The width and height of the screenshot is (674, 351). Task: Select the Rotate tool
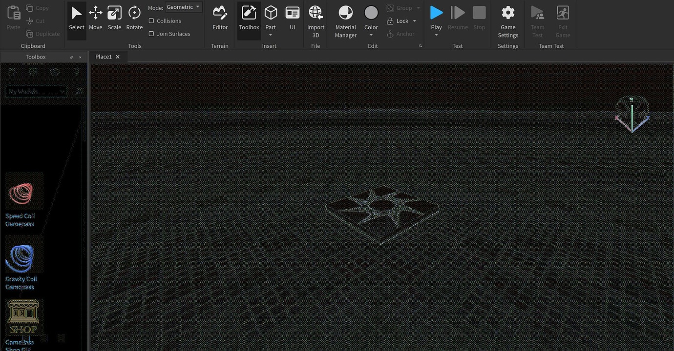pos(134,17)
